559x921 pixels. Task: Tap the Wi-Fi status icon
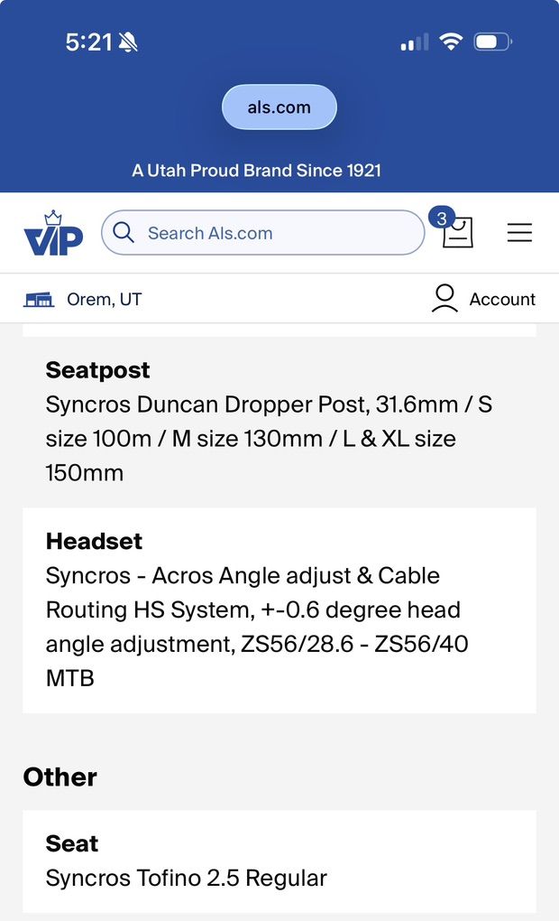[450, 42]
